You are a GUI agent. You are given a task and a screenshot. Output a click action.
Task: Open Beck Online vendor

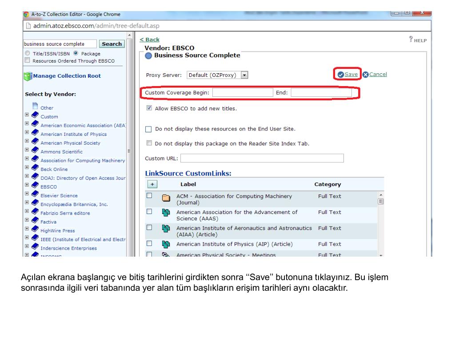54,169
